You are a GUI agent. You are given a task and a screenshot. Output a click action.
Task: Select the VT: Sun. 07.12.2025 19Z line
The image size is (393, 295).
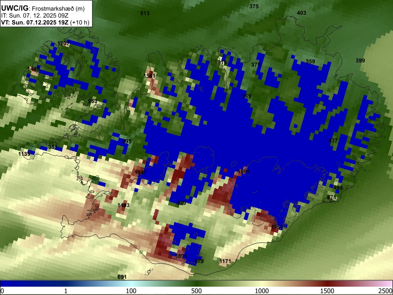coord(35,22)
